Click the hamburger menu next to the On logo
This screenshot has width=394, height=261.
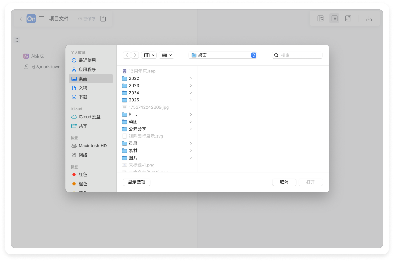(x=42, y=19)
